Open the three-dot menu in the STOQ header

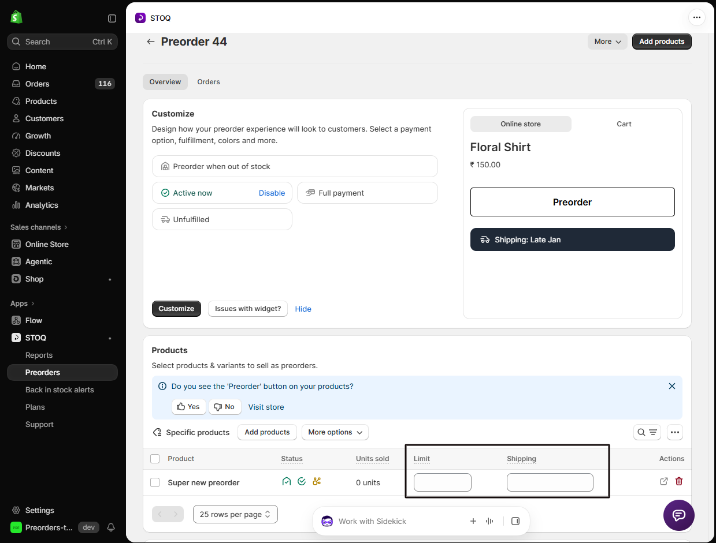tap(697, 17)
